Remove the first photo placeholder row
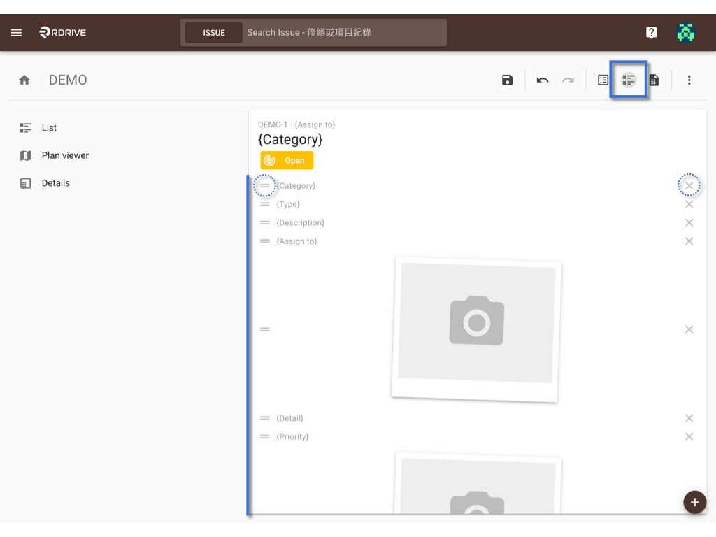This screenshot has height=537, width=716. 689,329
